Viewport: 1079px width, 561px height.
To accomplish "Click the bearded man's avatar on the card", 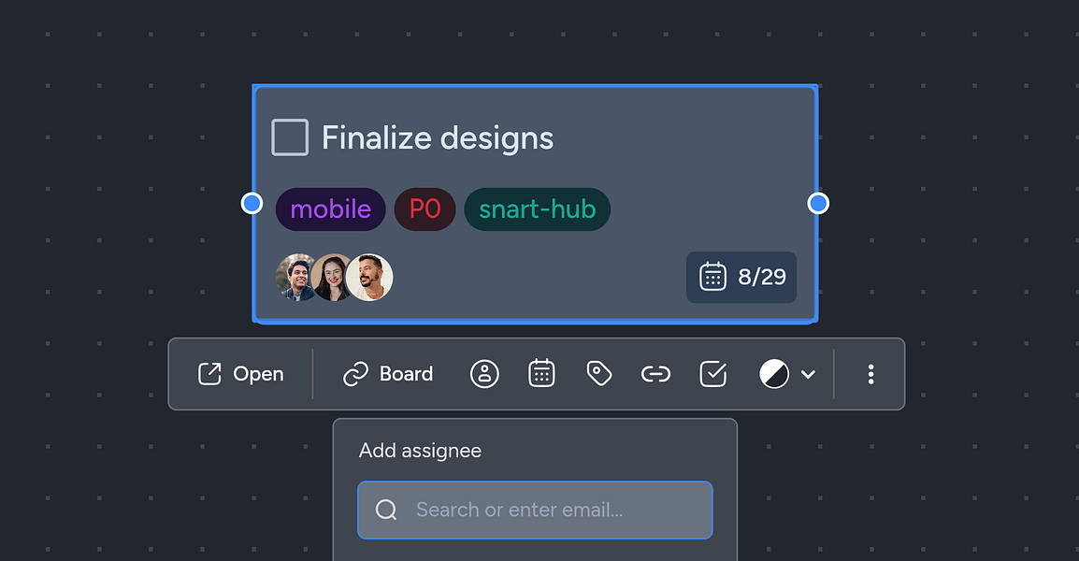I will (x=369, y=278).
